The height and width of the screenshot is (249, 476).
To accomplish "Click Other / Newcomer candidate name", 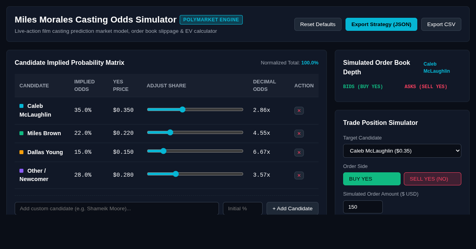I will click(x=34, y=175).
